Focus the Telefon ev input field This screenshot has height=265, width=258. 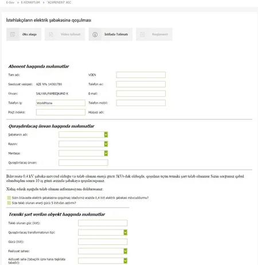point(141,84)
